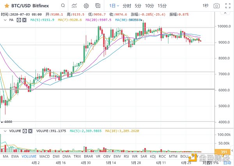234x166 pixels.
Task: Collapse the VOLUME panel chevron
Action: [x=5, y=131]
